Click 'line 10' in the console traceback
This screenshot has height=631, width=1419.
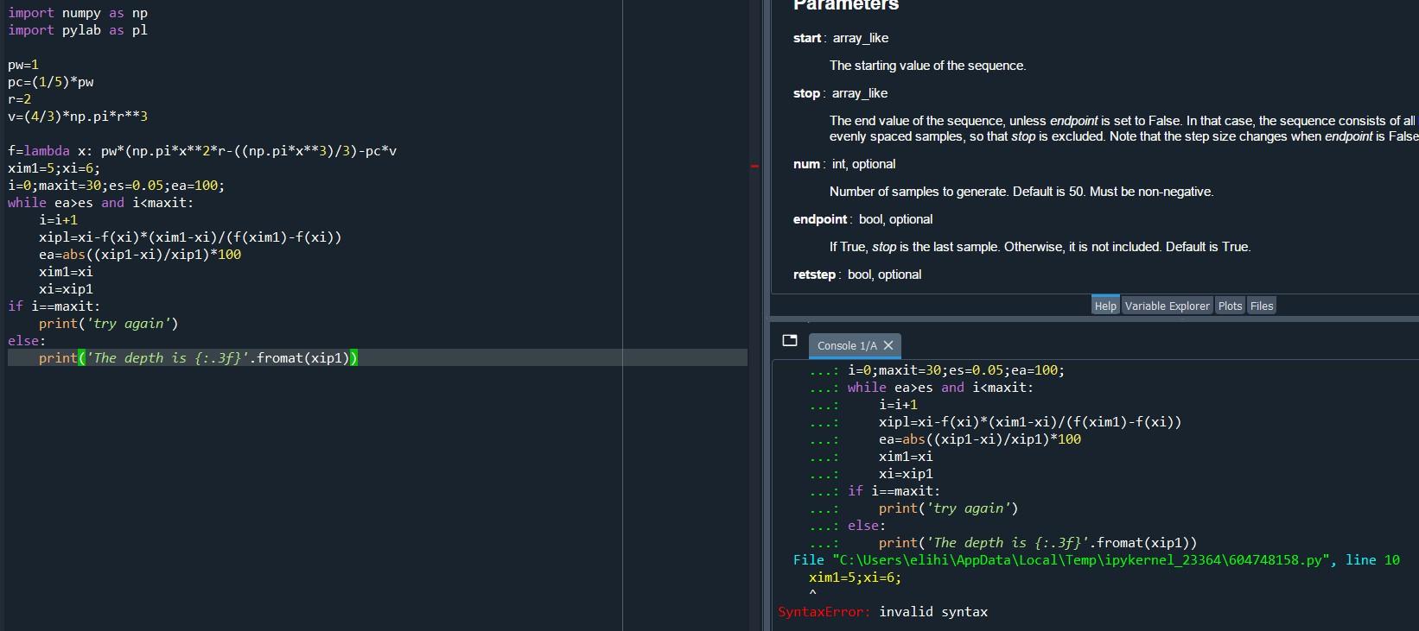click(1372, 560)
